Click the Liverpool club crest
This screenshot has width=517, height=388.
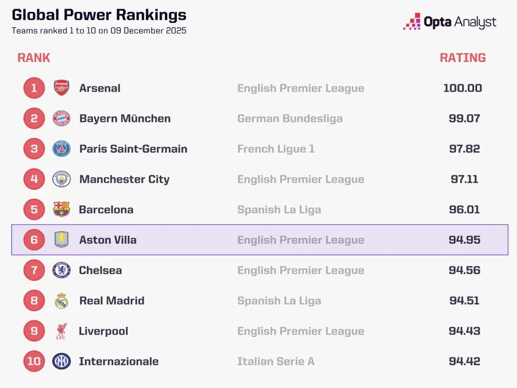[x=61, y=331]
